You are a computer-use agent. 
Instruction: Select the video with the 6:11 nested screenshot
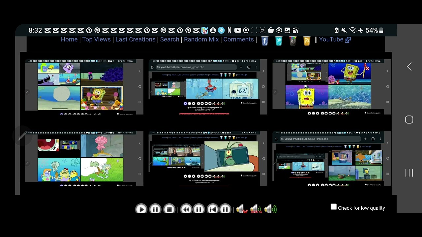click(332, 159)
